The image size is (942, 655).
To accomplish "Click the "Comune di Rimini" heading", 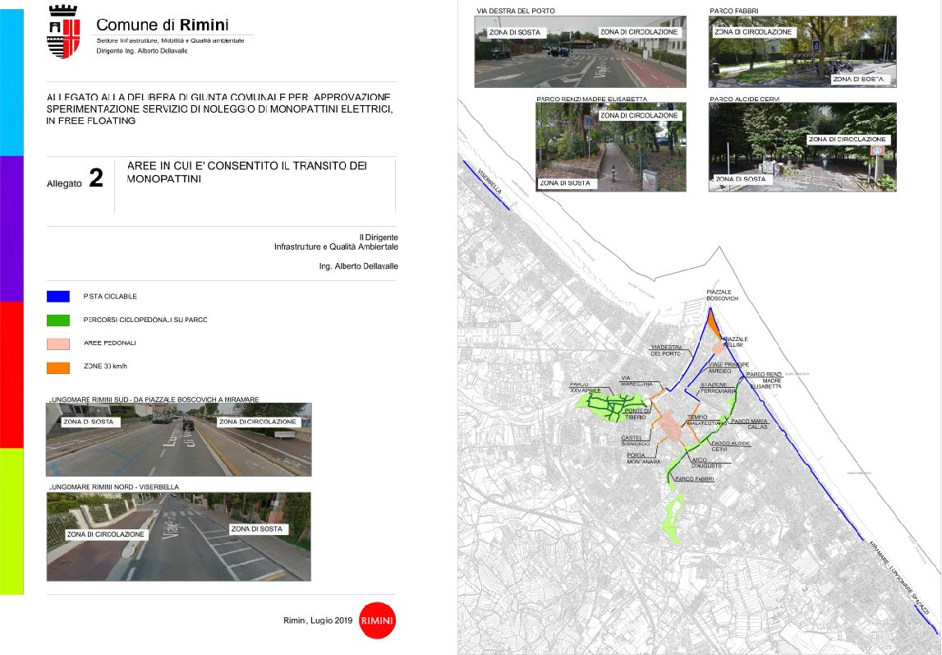I will coord(163,25).
